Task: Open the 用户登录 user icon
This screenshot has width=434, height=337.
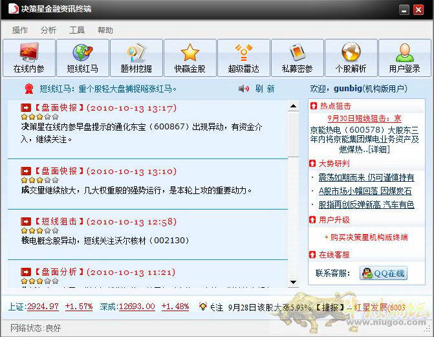Action: coord(405,58)
